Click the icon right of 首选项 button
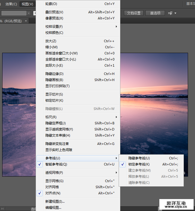The image size is (195, 211). (170, 13)
